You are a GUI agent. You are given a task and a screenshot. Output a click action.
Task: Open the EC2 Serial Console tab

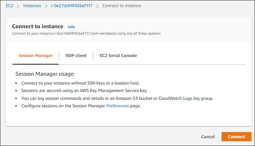[x=118, y=55]
